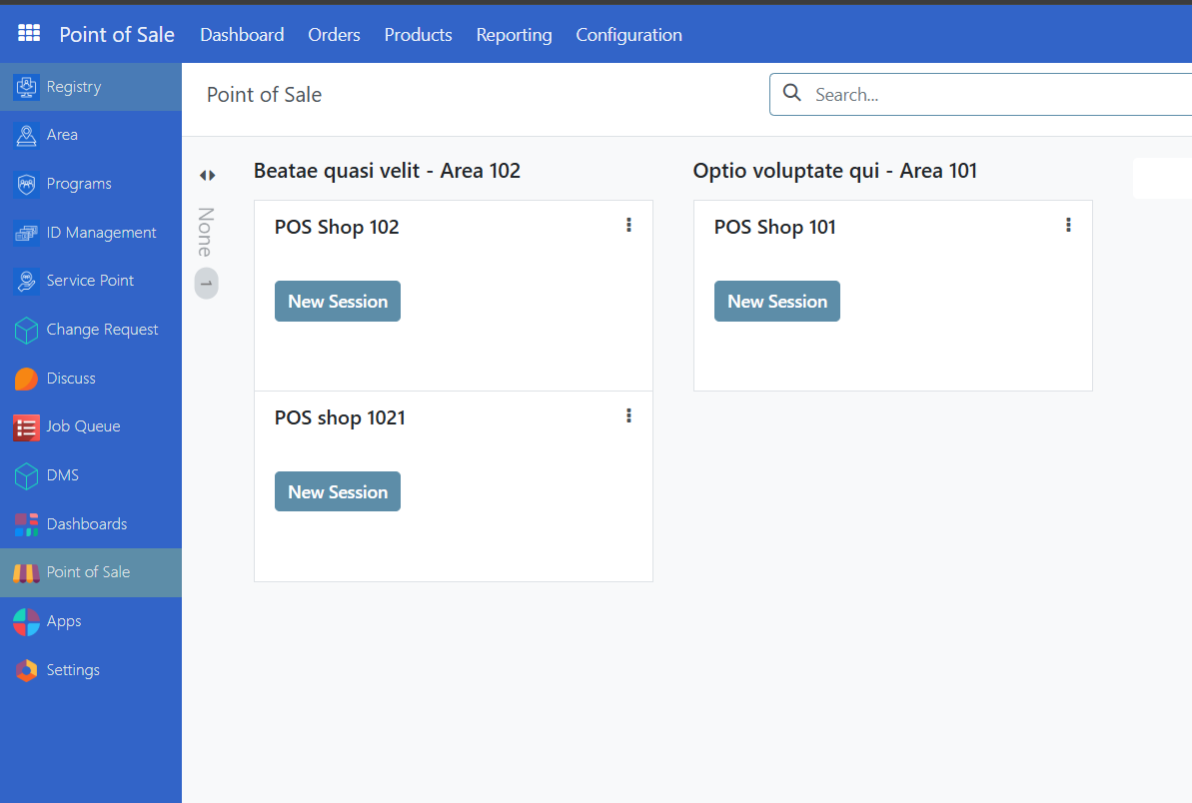Open POS Shop 102 kebab menu
The height and width of the screenshot is (803, 1192).
[x=628, y=225]
